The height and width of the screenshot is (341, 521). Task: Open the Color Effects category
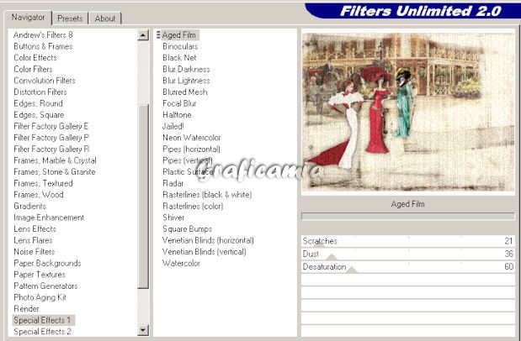click(35, 58)
